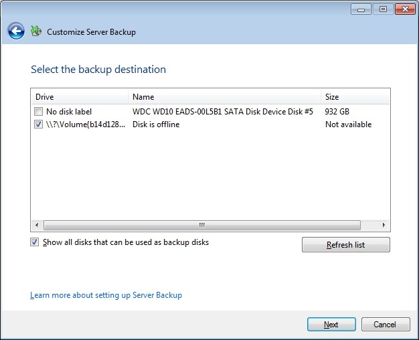Image resolution: width=419 pixels, height=340 pixels.
Task: Click the Customize Server Backup wizard icon
Action: pyautogui.click(x=36, y=31)
